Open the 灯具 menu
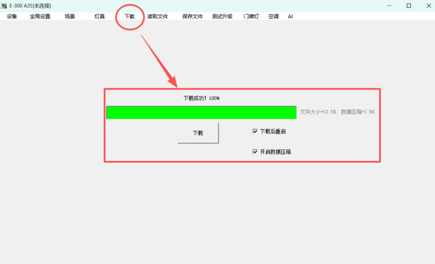This screenshot has width=435, height=264. (x=100, y=16)
